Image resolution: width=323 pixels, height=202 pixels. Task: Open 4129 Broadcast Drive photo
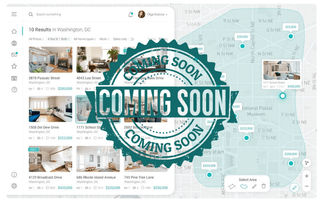click(x=51, y=159)
